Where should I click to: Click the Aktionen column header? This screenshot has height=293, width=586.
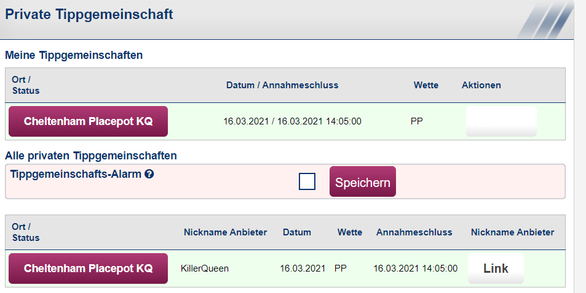tap(481, 85)
